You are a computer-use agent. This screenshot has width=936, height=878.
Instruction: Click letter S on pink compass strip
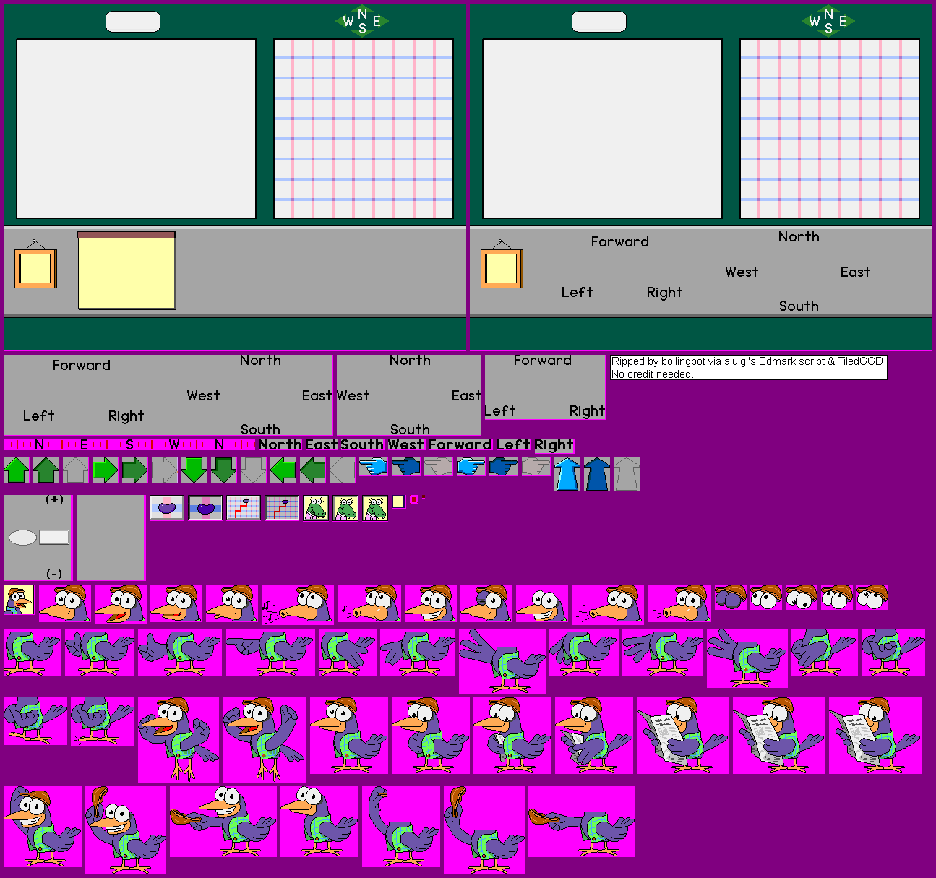click(x=129, y=445)
